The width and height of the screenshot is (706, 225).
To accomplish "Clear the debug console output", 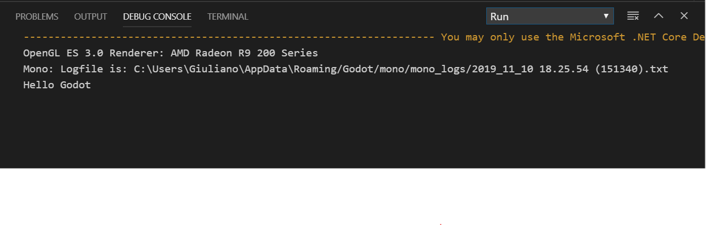I will click(x=633, y=16).
